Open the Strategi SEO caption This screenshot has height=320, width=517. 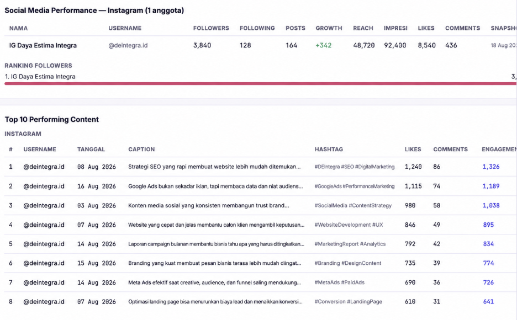coord(214,167)
